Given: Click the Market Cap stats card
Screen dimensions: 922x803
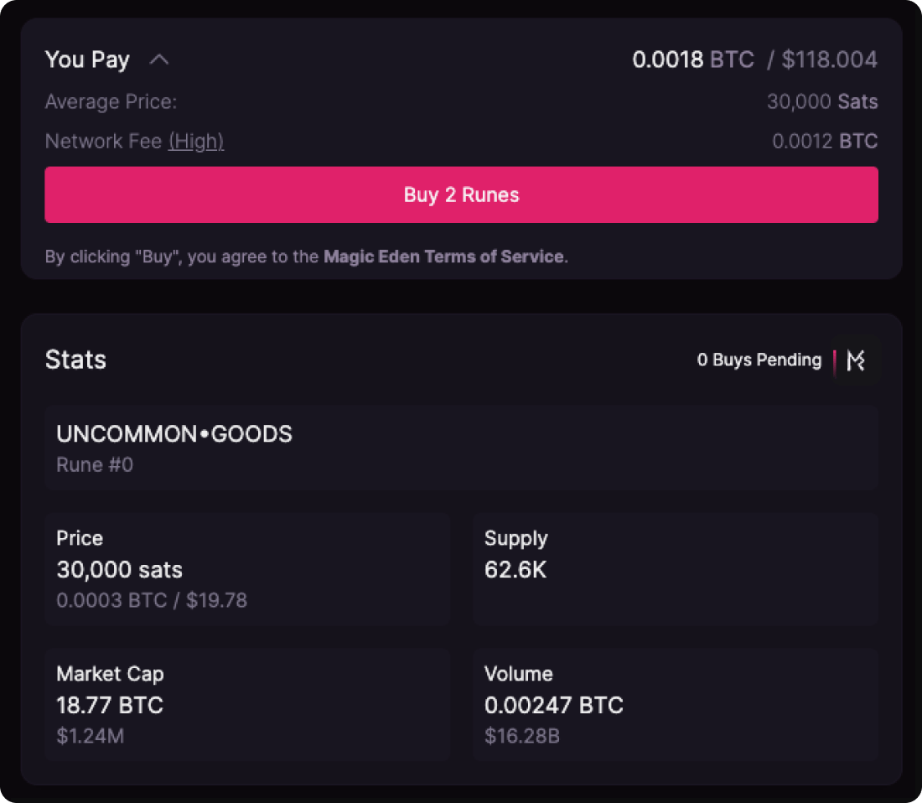Looking at the screenshot, I should [x=247, y=704].
